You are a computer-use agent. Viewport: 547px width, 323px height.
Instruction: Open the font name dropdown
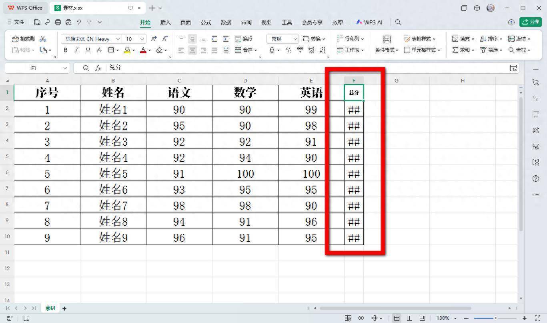tap(118, 39)
